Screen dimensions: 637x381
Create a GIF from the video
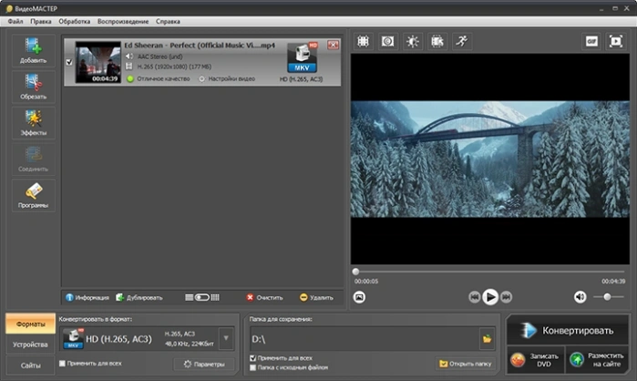(x=591, y=41)
